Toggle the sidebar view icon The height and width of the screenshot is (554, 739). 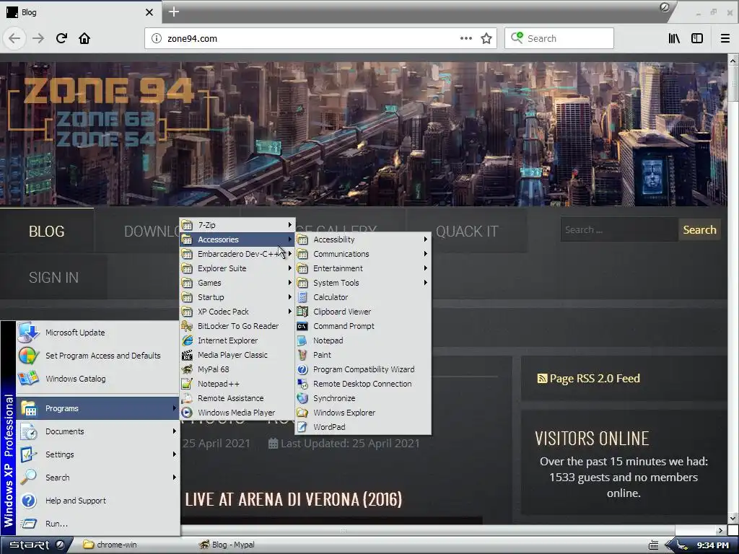click(697, 38)
